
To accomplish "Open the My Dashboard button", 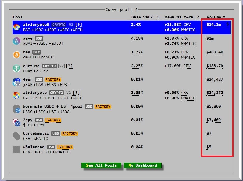I will pyautogui.click(x=143, y=165).
